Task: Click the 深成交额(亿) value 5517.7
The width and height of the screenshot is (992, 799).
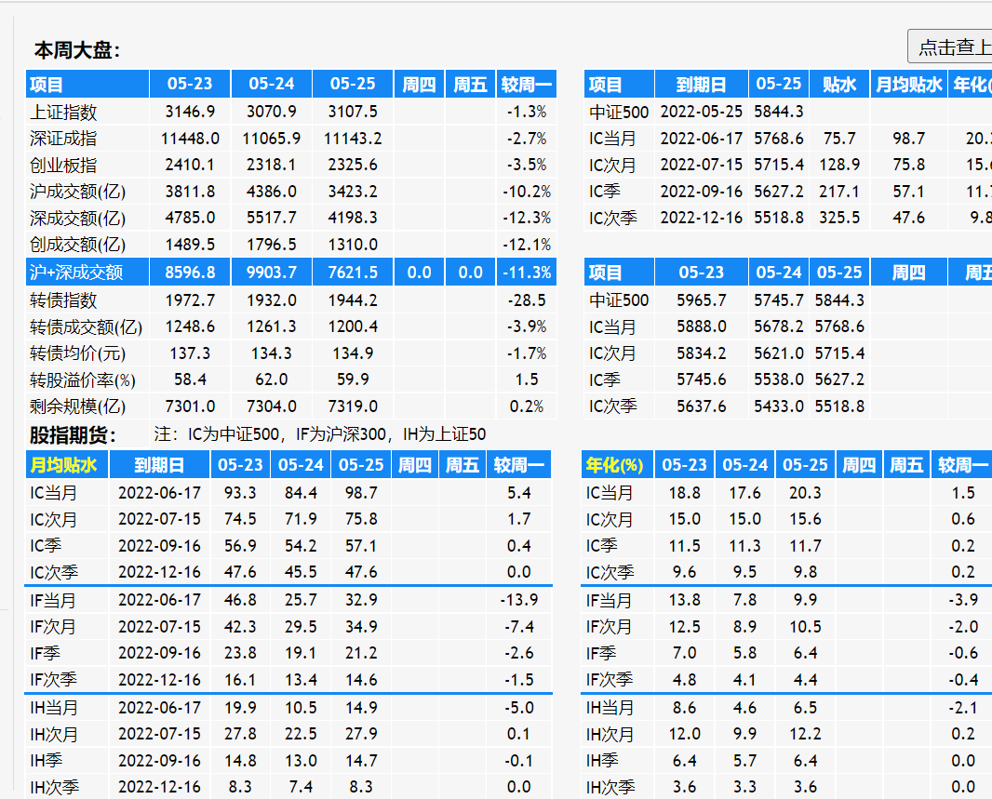Action: [x=272, y=218]
